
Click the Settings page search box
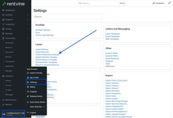(x=67, y=17)
